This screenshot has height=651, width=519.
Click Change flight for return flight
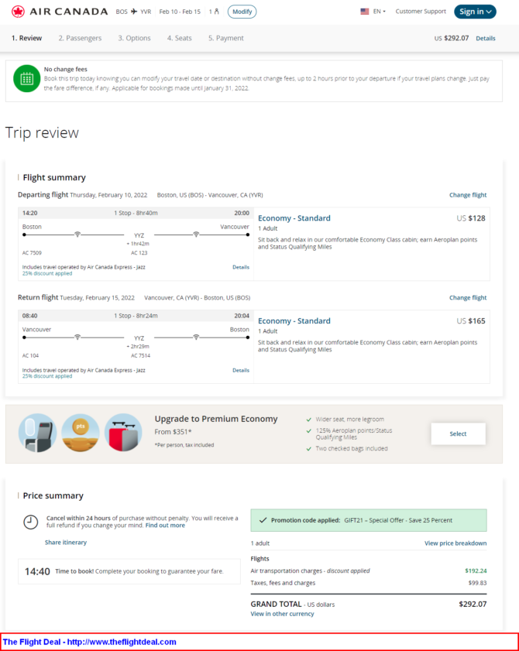[468, 298]
